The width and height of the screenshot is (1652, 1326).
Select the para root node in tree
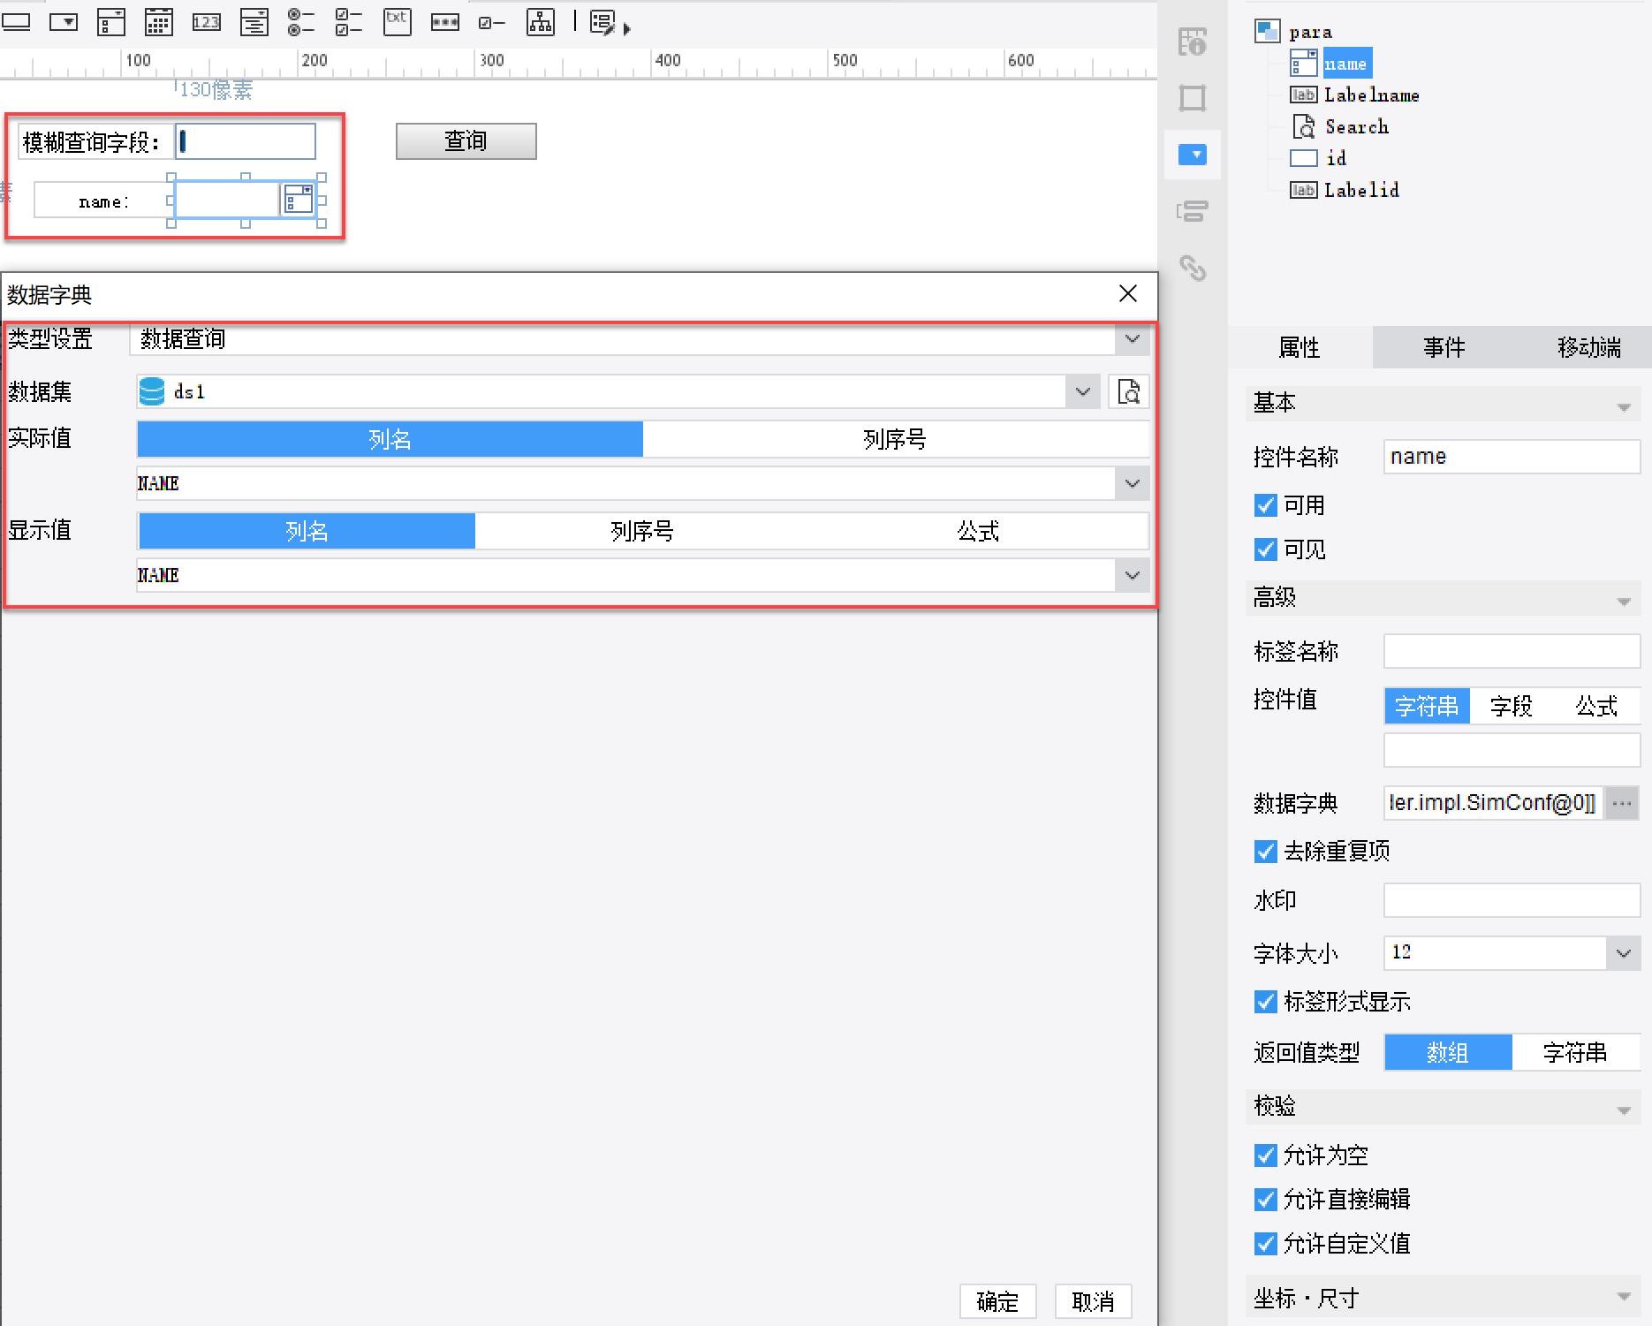[1310, 32]
